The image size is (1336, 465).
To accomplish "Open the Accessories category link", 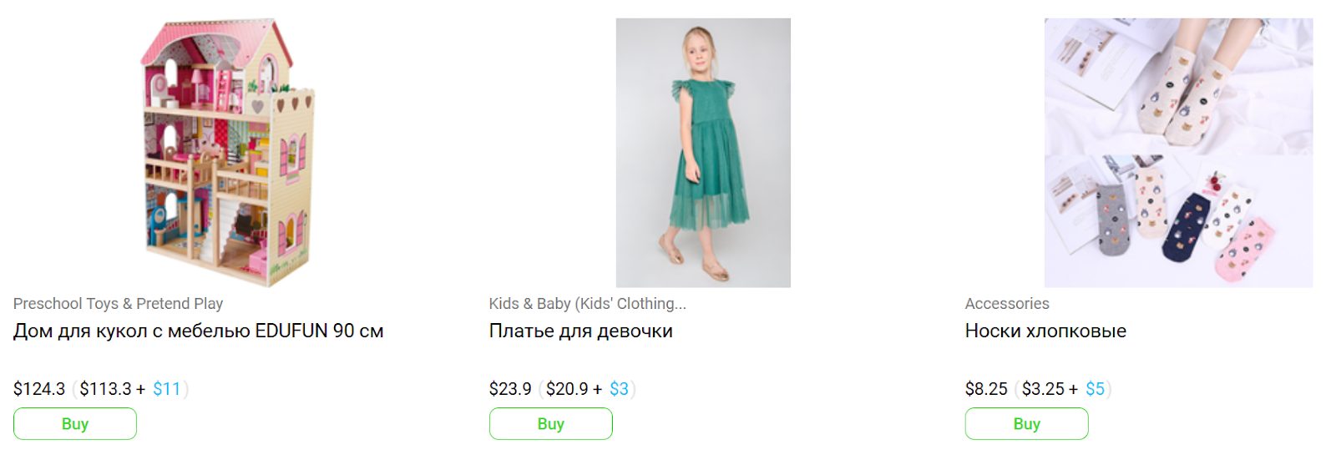I will point(1007,304).
